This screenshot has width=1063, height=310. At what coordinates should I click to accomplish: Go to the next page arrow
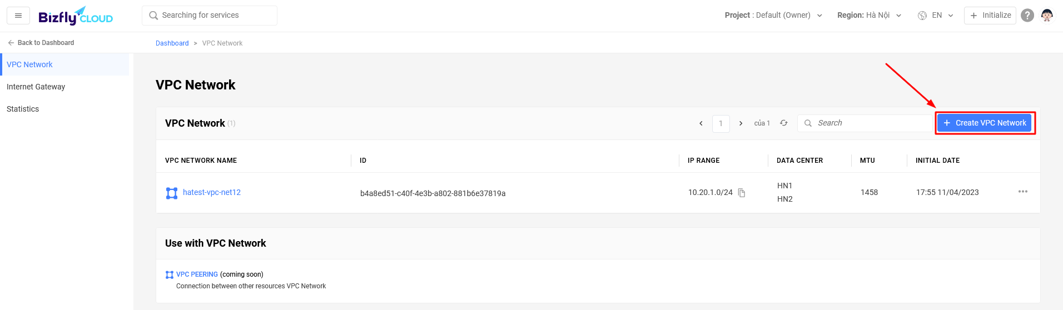[x=741, y=123]
